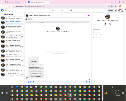Click the View buyer button
126x101 pixels.
(x=41, y=22)
